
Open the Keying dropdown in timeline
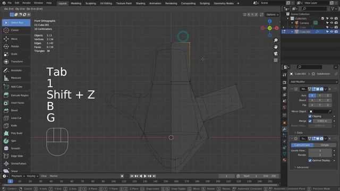(32, 176)
